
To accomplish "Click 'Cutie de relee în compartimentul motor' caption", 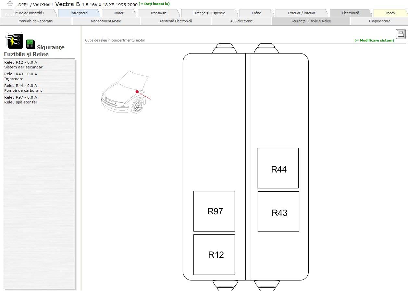I will [x=115, y=41].
